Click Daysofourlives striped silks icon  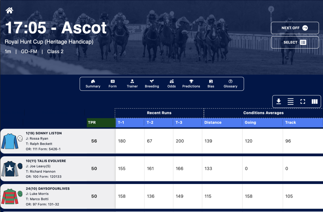click(x=10, y=196)
